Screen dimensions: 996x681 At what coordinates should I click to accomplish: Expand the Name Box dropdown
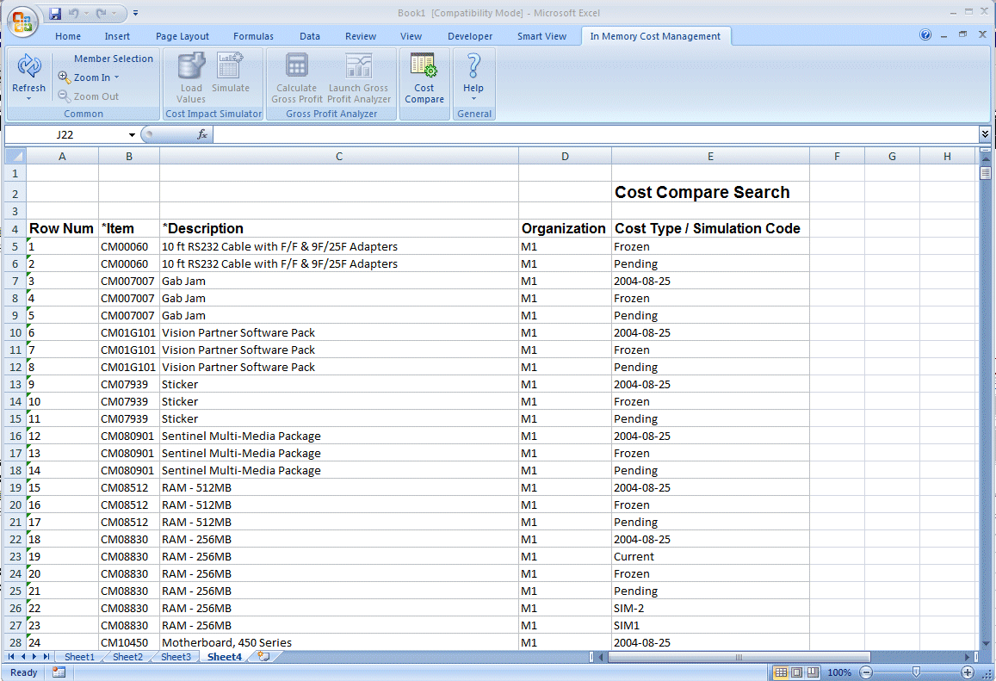click(x=132, y=135)
